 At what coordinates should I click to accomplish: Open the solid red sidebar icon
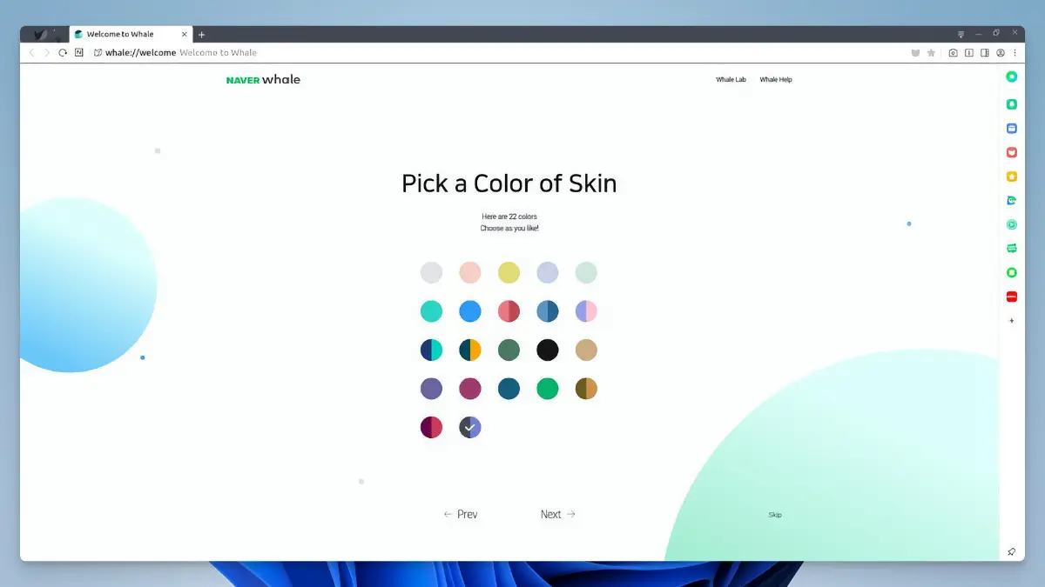point(1012,297)
